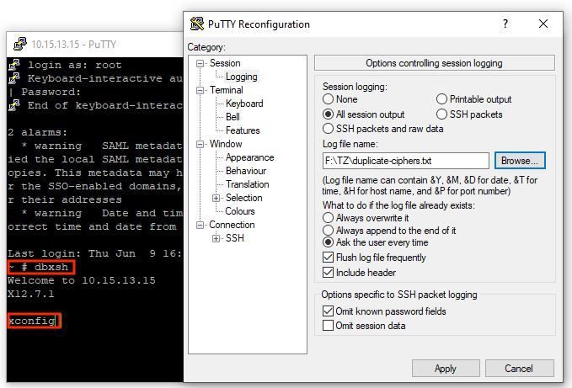
Task: Expand the SSH tree node
Action: tap(217, 238)
